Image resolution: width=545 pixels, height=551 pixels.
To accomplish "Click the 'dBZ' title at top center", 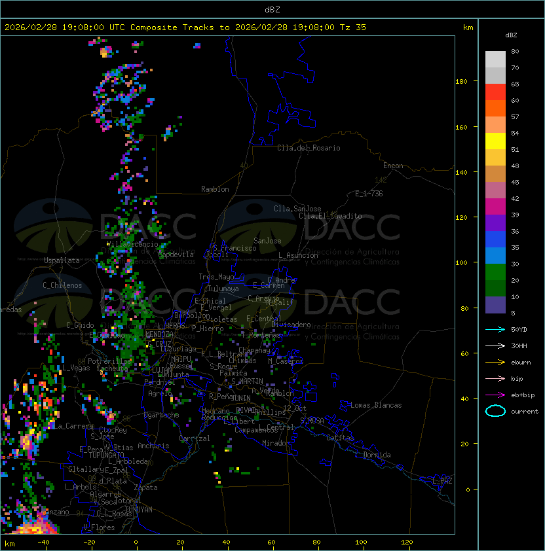I will [x=272, y=10].
